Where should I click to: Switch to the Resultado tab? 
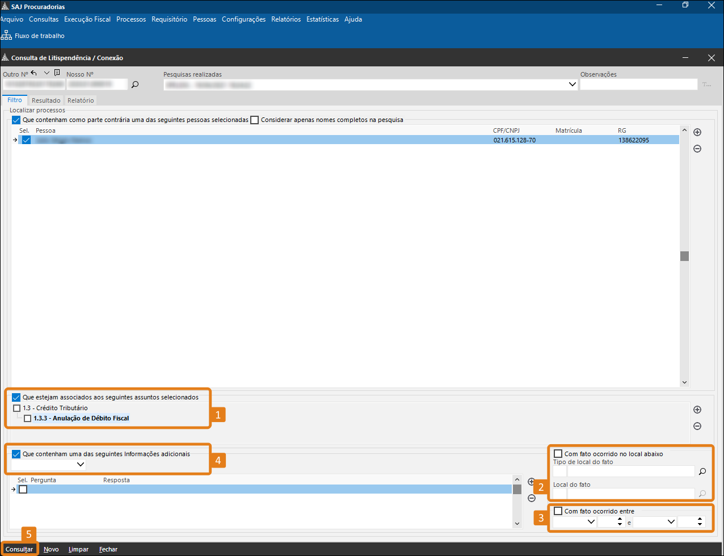pos(46,100)
